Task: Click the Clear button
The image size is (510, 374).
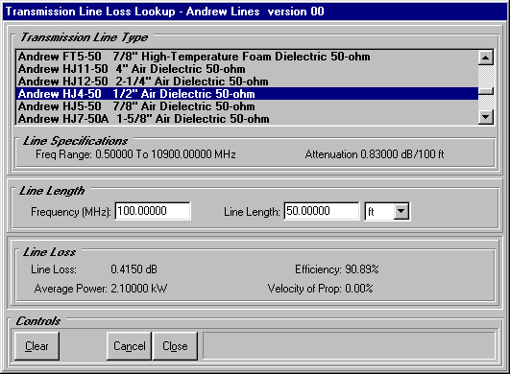Action: click(36, 346)
